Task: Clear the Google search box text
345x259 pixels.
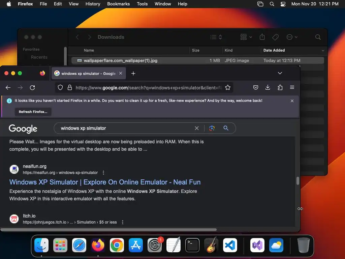Action: point(197,128)
